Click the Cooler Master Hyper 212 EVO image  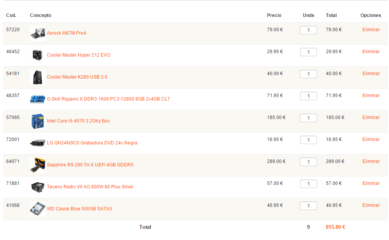click(38, 55)
